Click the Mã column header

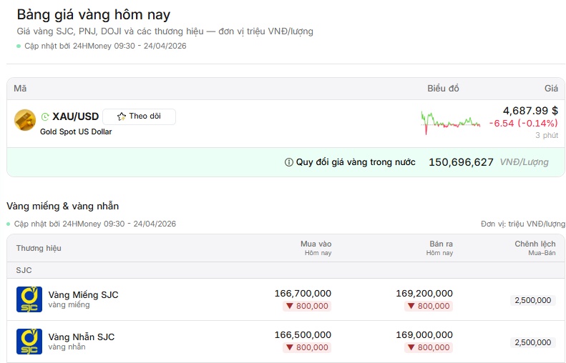20,89
